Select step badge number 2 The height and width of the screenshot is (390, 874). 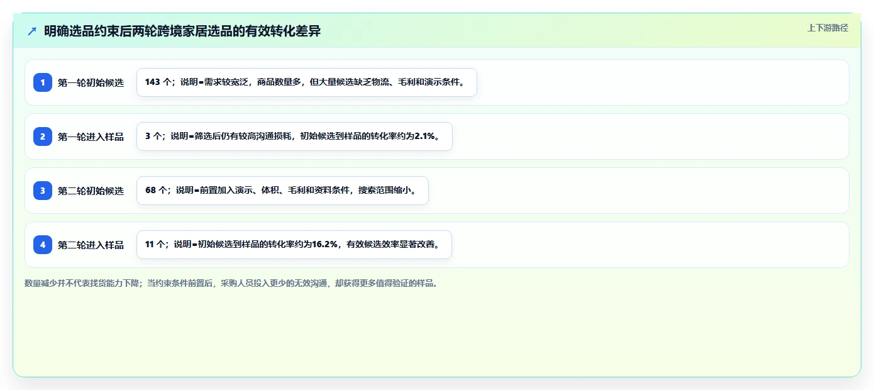click(43, 136)
